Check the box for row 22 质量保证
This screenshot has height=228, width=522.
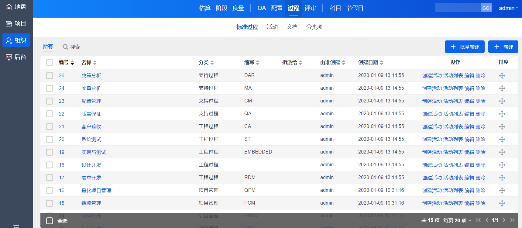[x=50, y=114]
